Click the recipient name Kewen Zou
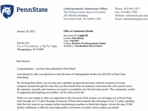Image resolution: width=148 pixels, height=111 pixels. pyautogui.click(x=23, y=43)
